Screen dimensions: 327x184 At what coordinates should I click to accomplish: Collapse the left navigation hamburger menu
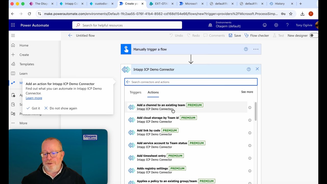point(13,36)
